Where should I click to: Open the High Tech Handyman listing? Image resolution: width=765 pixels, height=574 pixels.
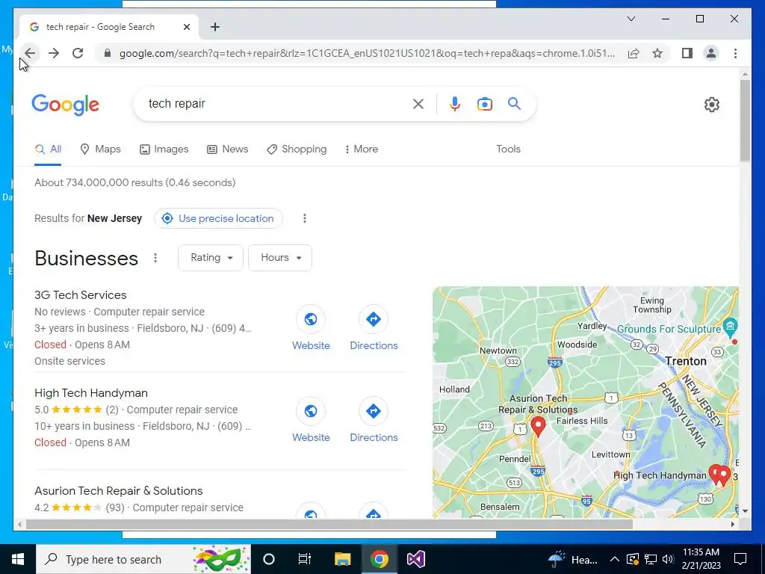pyautogui.click(x=90, y=393)
